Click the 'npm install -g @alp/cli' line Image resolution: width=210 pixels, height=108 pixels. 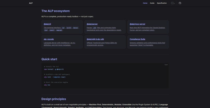pyautogui.click(x=54, y=69)
